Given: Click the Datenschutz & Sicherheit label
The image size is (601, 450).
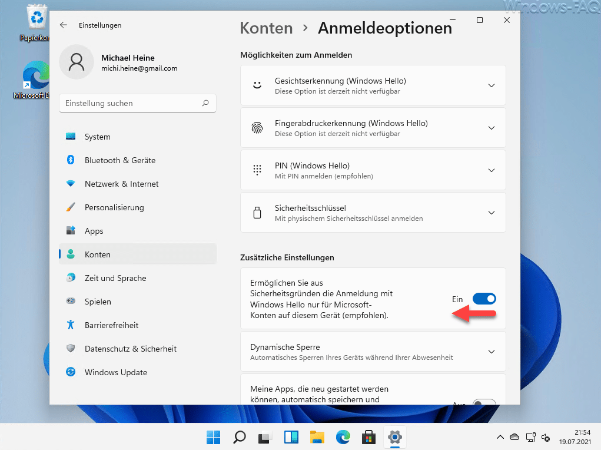Looking at the screenshot, I should tap(131, 349).
